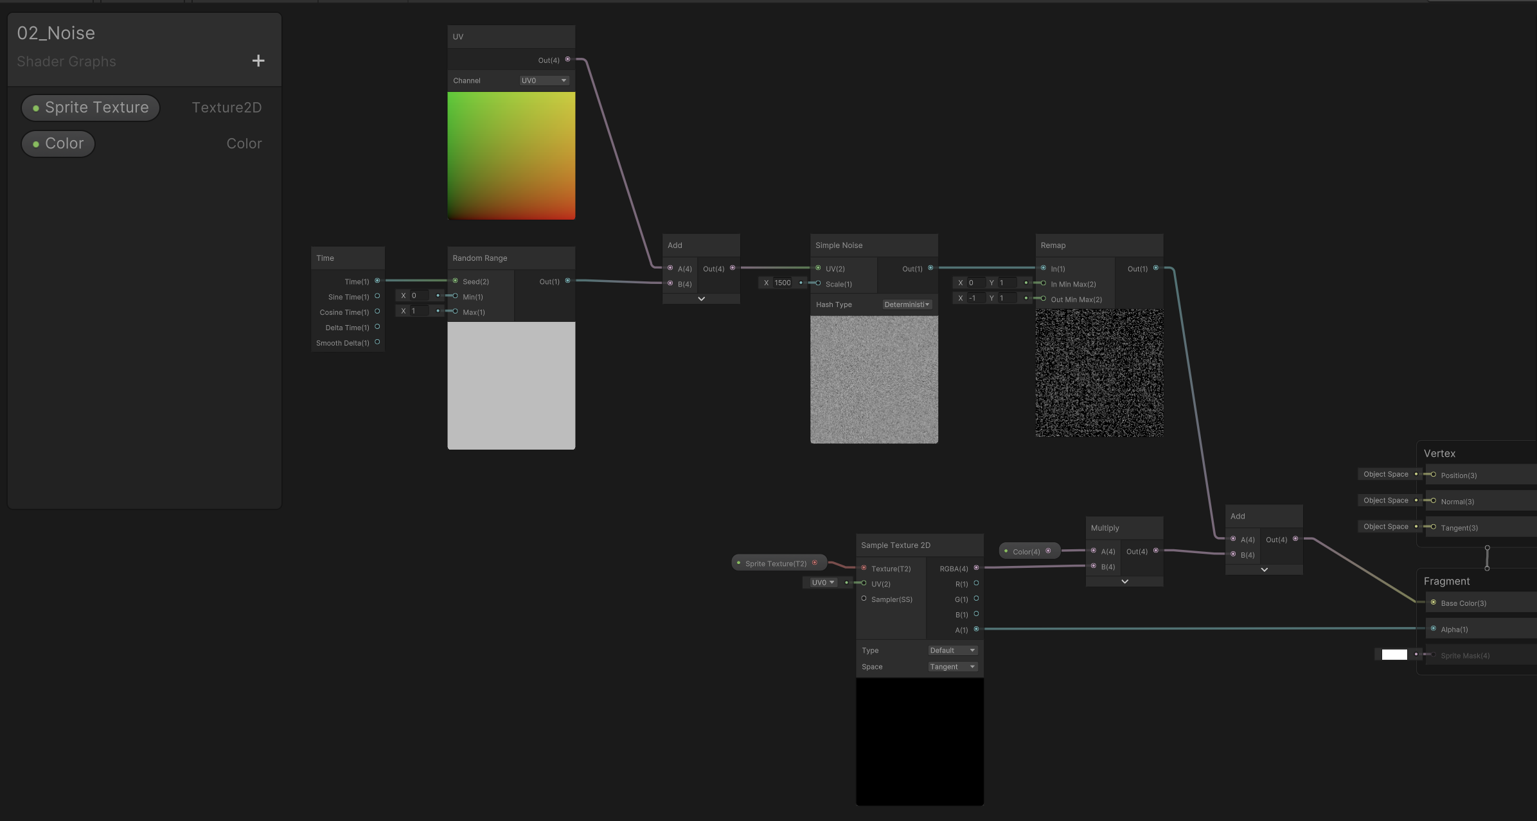1537x821 pixels.
Task: Click the Simple Noise preview thumbnail
Action: point(874,379)
